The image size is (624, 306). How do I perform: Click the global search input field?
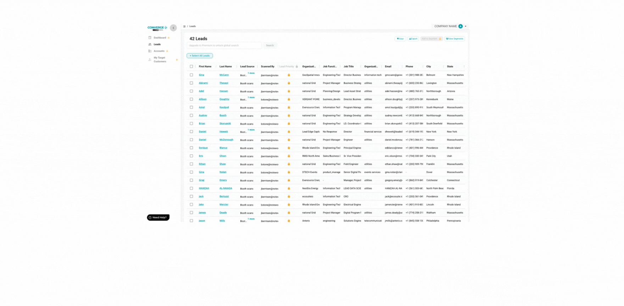(x=224, y=45)
